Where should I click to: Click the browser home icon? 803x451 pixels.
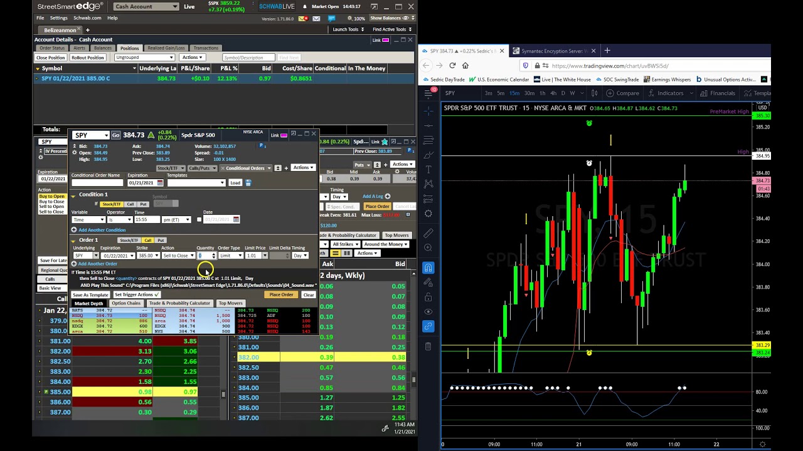point(465,65)
